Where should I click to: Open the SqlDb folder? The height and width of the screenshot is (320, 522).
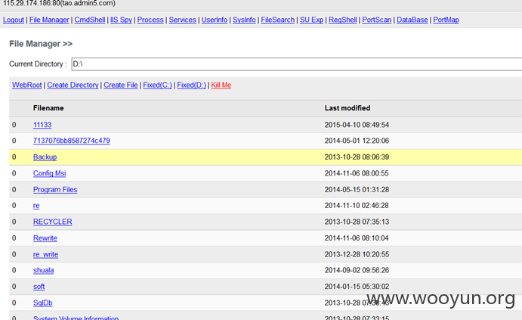(x=43, y=303)
